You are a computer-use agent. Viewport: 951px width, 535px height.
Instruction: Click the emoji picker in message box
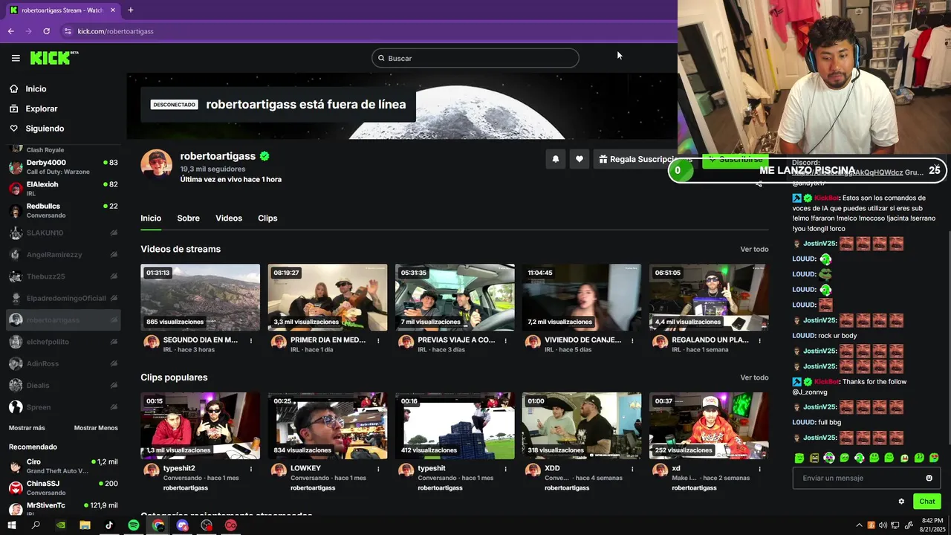point(929,478)
